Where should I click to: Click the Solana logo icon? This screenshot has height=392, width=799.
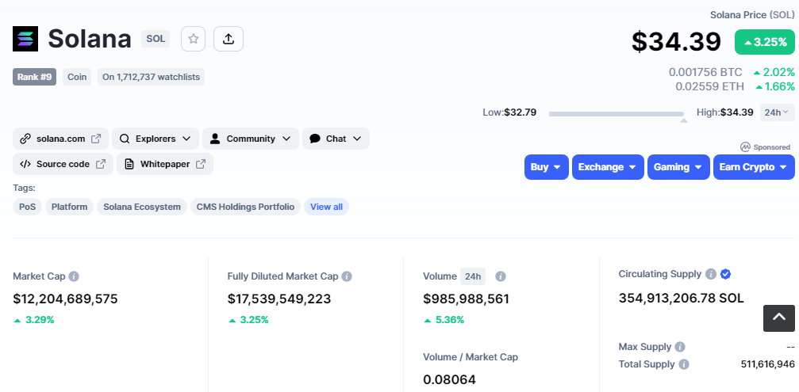25,39
